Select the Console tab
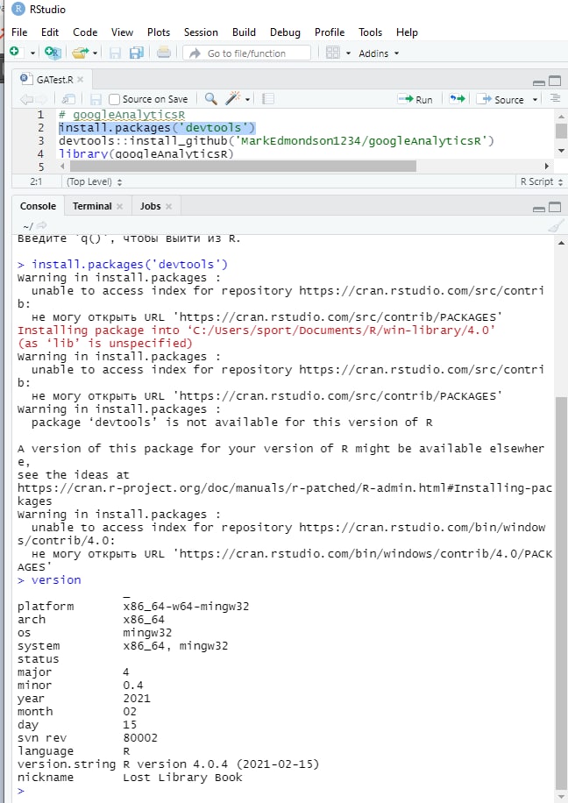The height and width of the screenshot is (803, 568). (38, 206)
